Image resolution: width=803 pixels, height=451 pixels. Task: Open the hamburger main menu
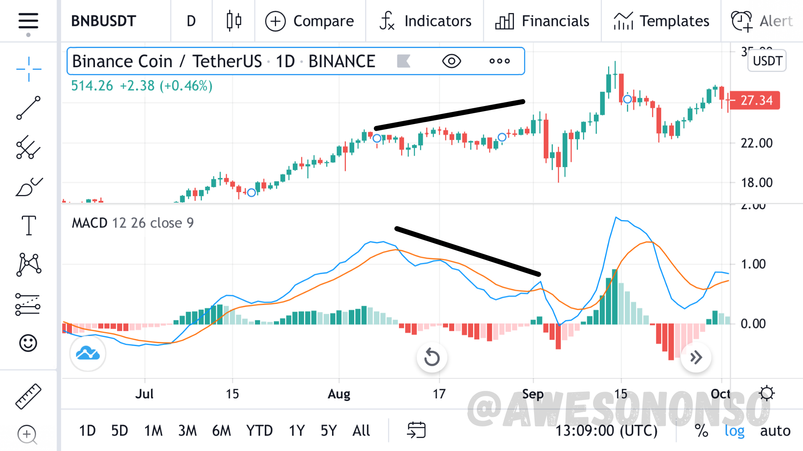28,21
